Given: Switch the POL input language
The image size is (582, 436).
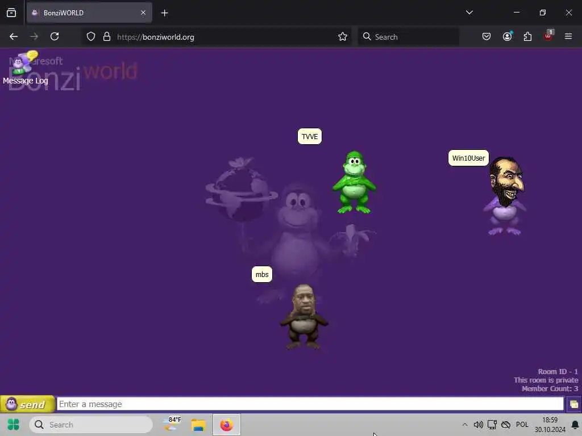Looking at the screenshot, I should 522,425.
